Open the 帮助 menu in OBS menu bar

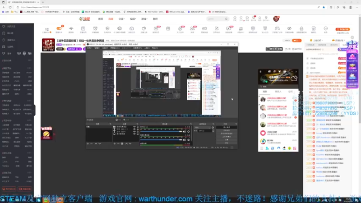tap(155, 48)
